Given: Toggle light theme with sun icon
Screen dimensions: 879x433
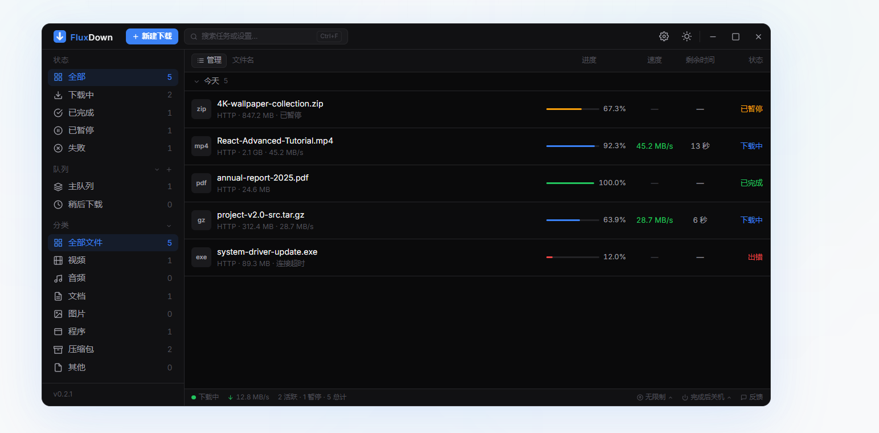Looking at the screenshot, I should tap(687, 36).
